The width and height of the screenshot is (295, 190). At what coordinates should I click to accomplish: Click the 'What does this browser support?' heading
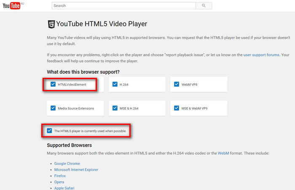[x=83, y=72]
